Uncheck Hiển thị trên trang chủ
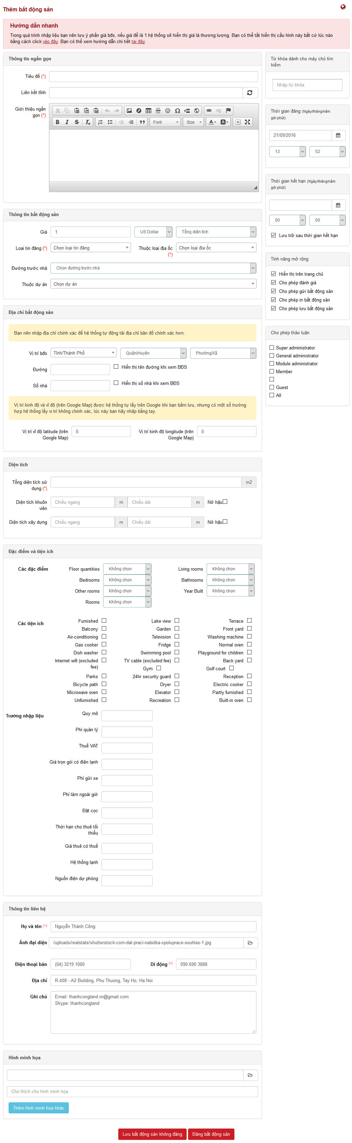 273,274
